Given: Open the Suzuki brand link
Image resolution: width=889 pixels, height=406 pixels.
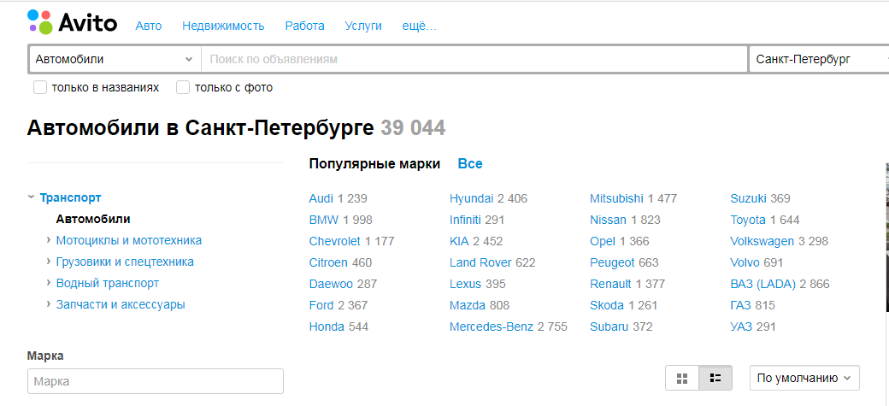Looking at the screenshot, I should coord(749,198).
